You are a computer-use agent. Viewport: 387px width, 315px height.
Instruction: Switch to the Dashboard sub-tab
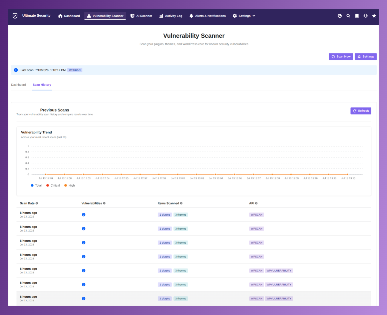(x=18, y=85)
